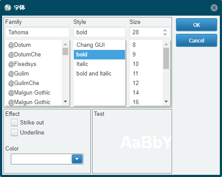Screen dimensions: 222x177
Task: Close the font dialog window
Action: 214,8
